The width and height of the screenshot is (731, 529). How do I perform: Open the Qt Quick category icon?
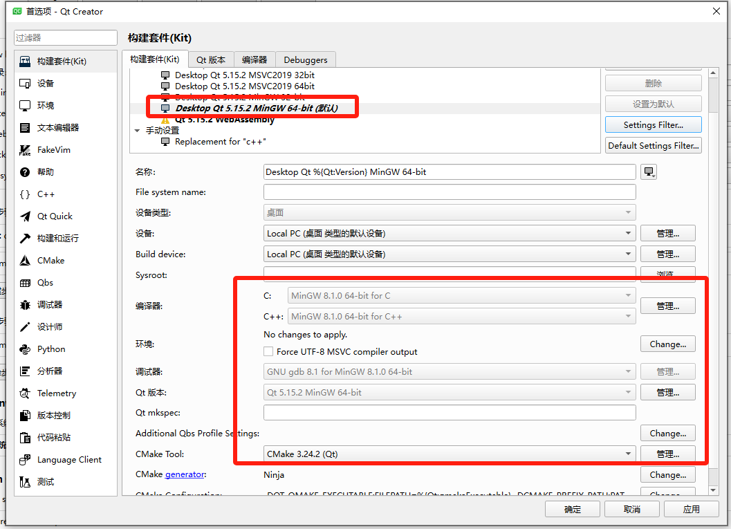25,216
